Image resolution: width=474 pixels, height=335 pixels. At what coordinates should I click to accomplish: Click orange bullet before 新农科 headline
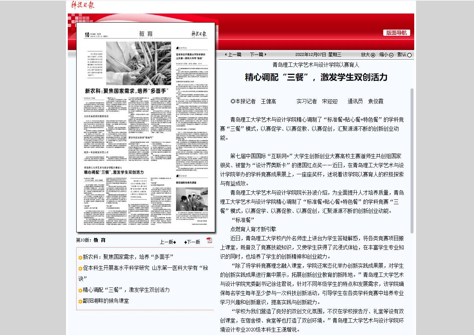click(x=80, y=258)
